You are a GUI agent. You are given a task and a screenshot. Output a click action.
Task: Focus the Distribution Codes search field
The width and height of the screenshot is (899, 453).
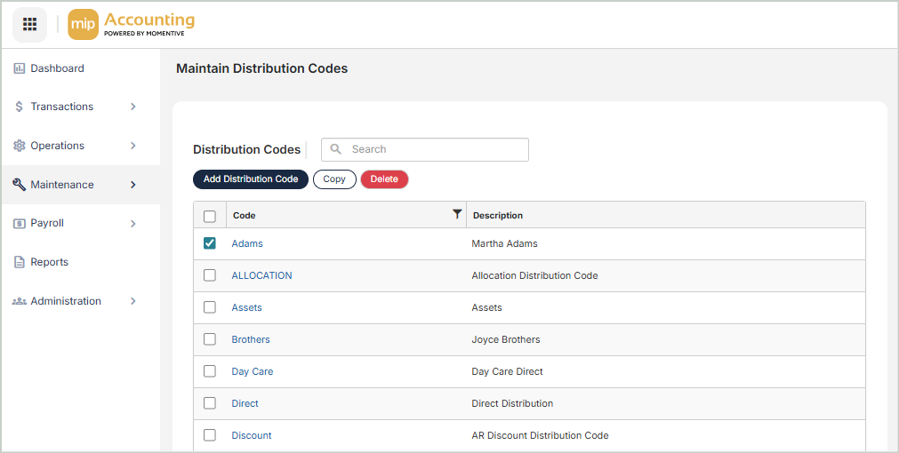pos(434,149)
